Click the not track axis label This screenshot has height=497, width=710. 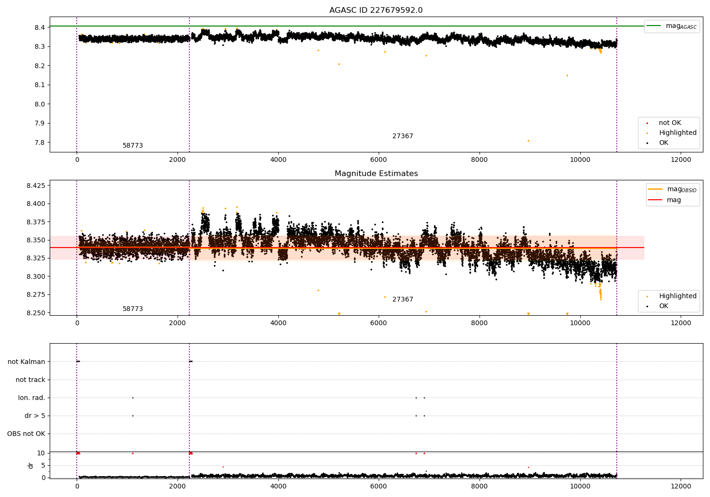coord(30,380)
